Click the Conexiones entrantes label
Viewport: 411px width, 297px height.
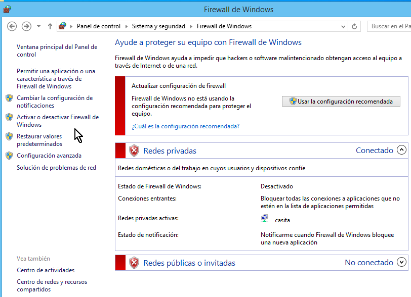[147, 199]
